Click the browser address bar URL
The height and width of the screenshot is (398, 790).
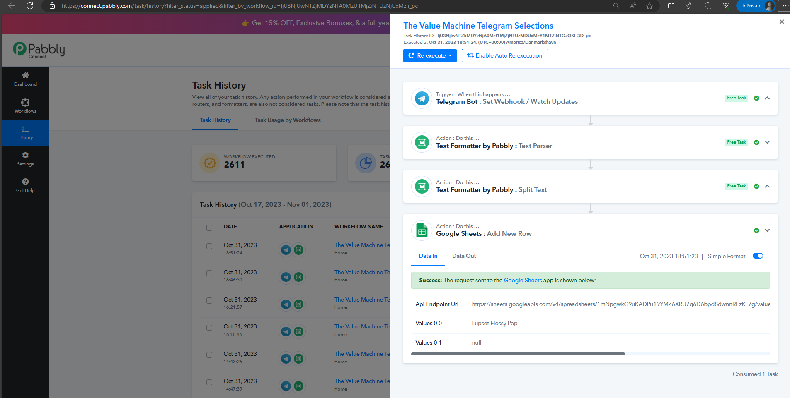tap(240, 6)
